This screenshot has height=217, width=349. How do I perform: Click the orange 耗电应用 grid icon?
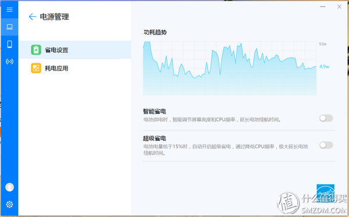36,68
